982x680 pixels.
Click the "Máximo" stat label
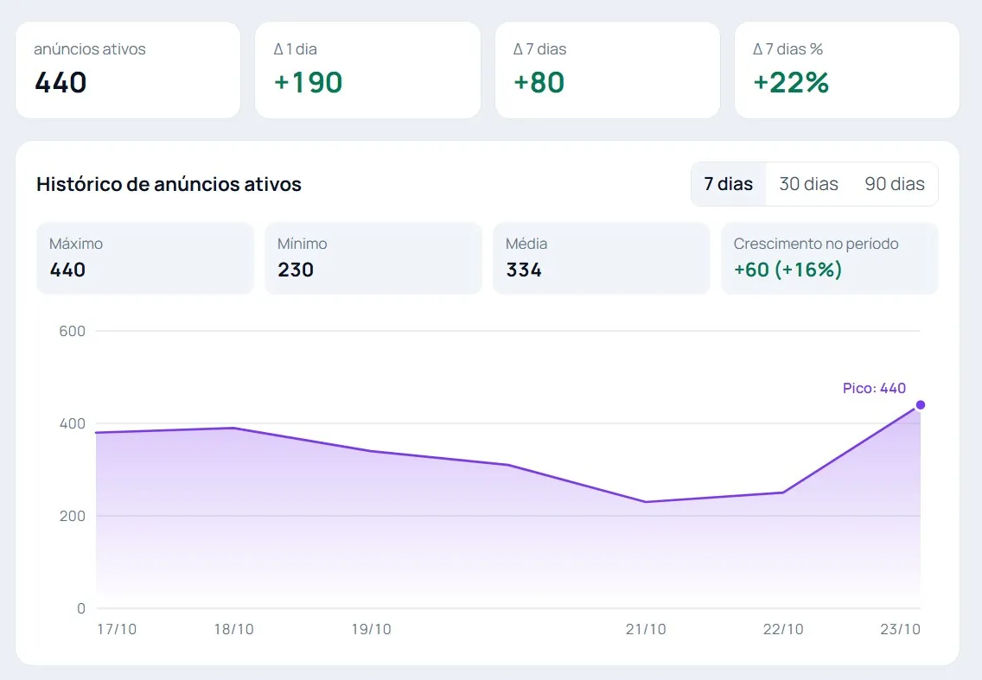(x=76, y=244)
